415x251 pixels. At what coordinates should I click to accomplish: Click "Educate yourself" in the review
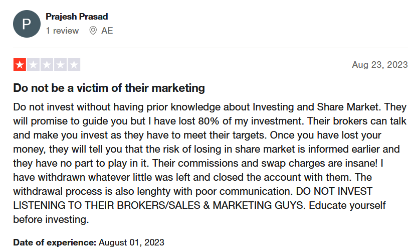coord(347,205)
